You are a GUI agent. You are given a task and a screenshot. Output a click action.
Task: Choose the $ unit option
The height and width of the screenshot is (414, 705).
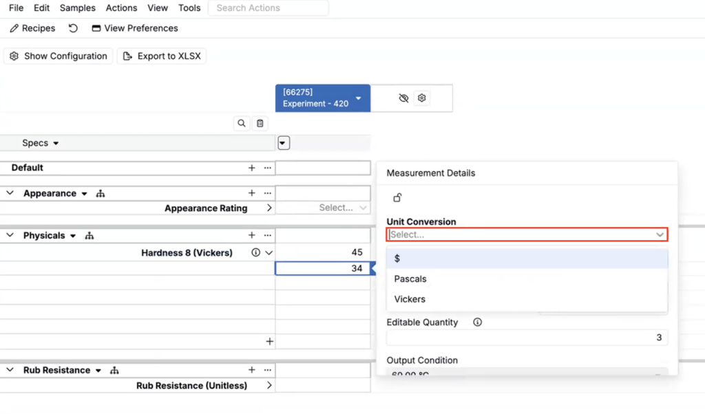pos(527,258)
